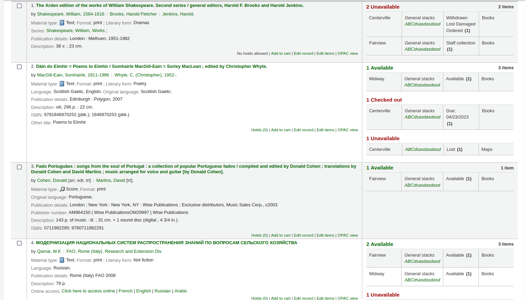Click Score music icon in Fado record
This screenshot has width=525, height=300.
(x=62, y=189)
